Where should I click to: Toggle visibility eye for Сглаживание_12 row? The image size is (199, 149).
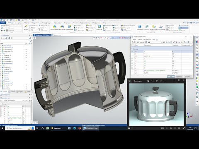[x=26, y=61]
